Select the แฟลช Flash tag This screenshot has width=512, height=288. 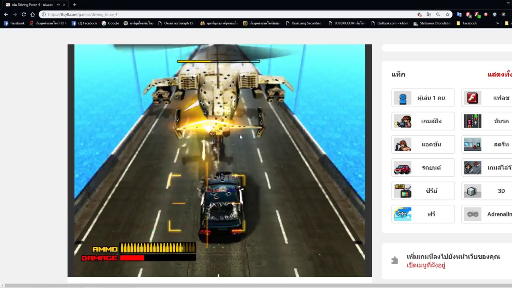click(x=487, y=98)
